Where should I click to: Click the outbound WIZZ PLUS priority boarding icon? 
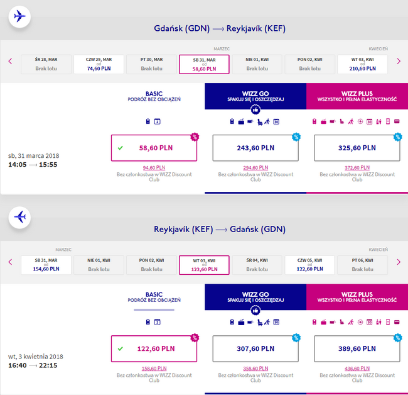tap(351, 121)
